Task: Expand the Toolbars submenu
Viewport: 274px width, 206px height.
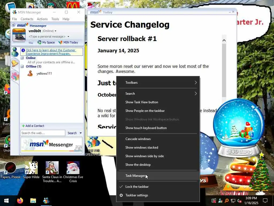Action: point(158,83)
